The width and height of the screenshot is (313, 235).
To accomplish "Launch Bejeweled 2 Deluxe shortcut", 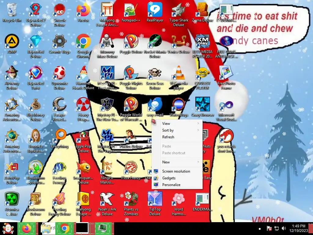I will [35, 10].
